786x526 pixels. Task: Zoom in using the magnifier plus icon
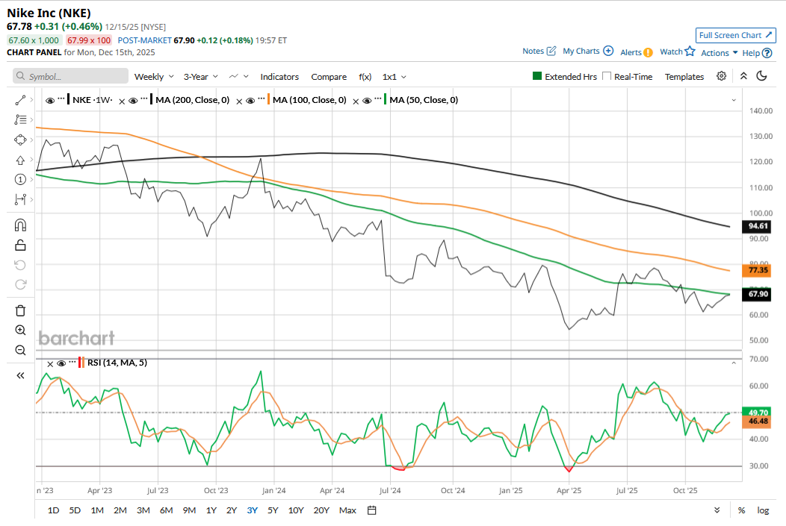tap(20, 331)
